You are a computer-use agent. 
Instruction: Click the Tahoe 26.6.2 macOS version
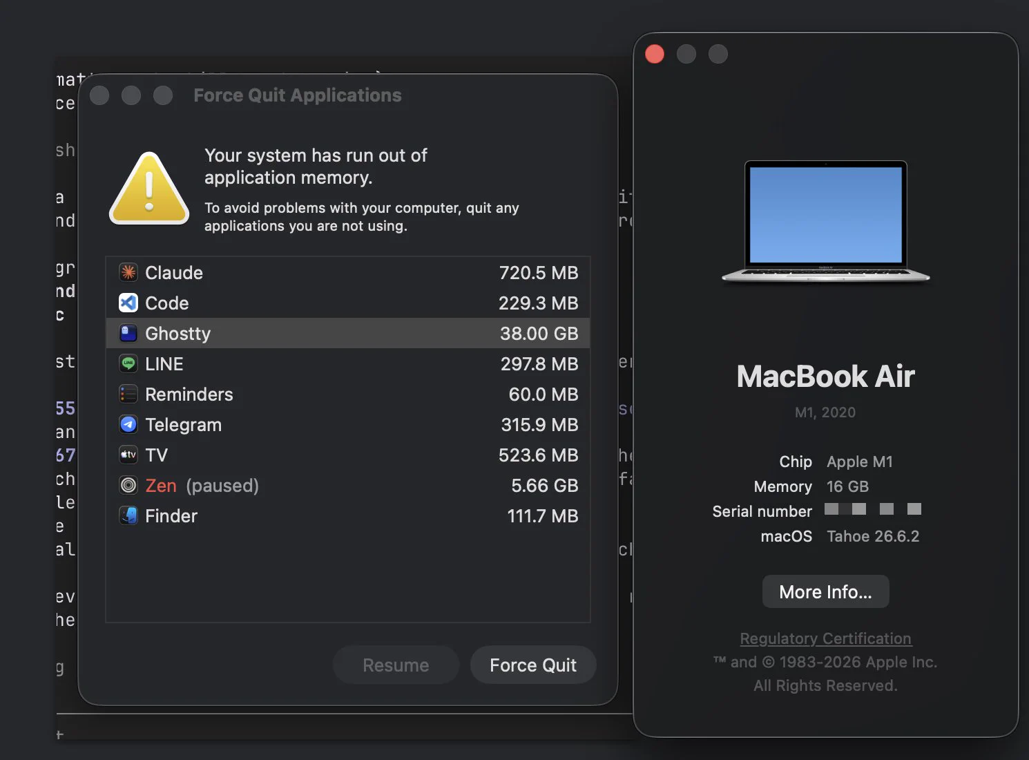click(873, 536)
